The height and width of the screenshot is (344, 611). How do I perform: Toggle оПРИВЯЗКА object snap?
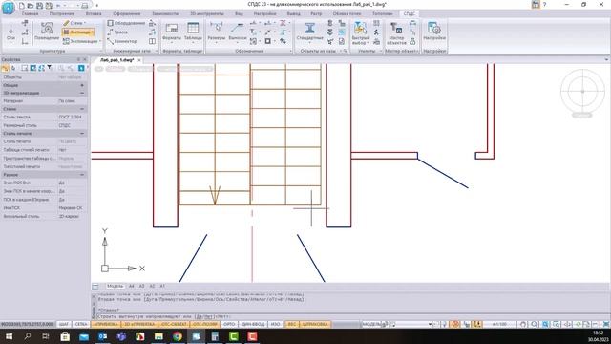106,324
